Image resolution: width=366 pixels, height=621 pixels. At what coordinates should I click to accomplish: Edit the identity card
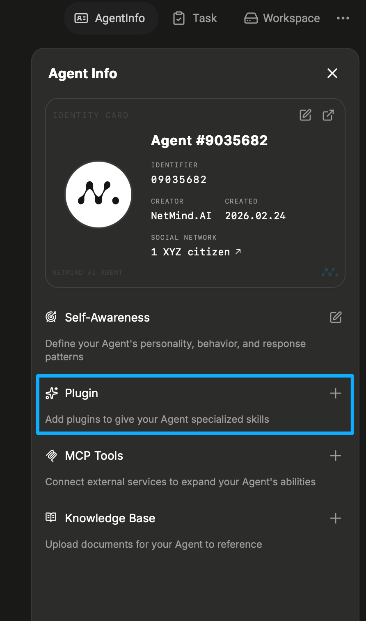305,115
